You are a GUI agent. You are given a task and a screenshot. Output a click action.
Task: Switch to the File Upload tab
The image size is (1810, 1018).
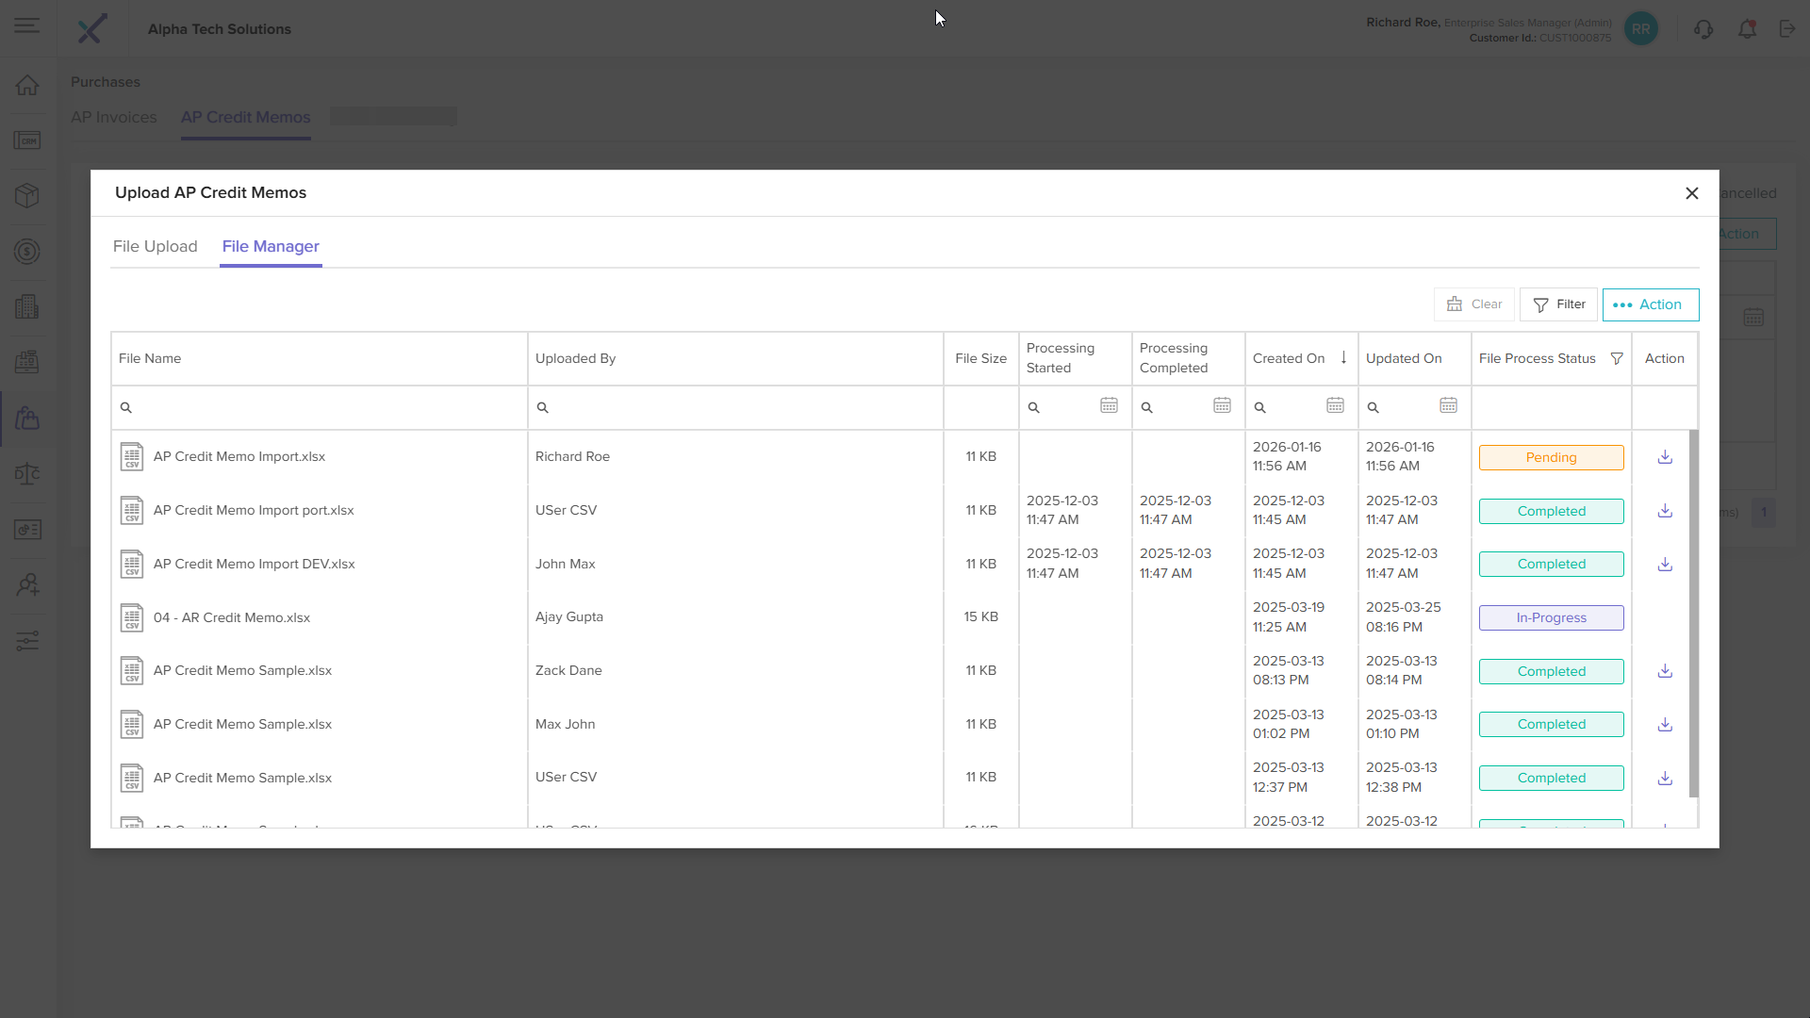(155, 246)
